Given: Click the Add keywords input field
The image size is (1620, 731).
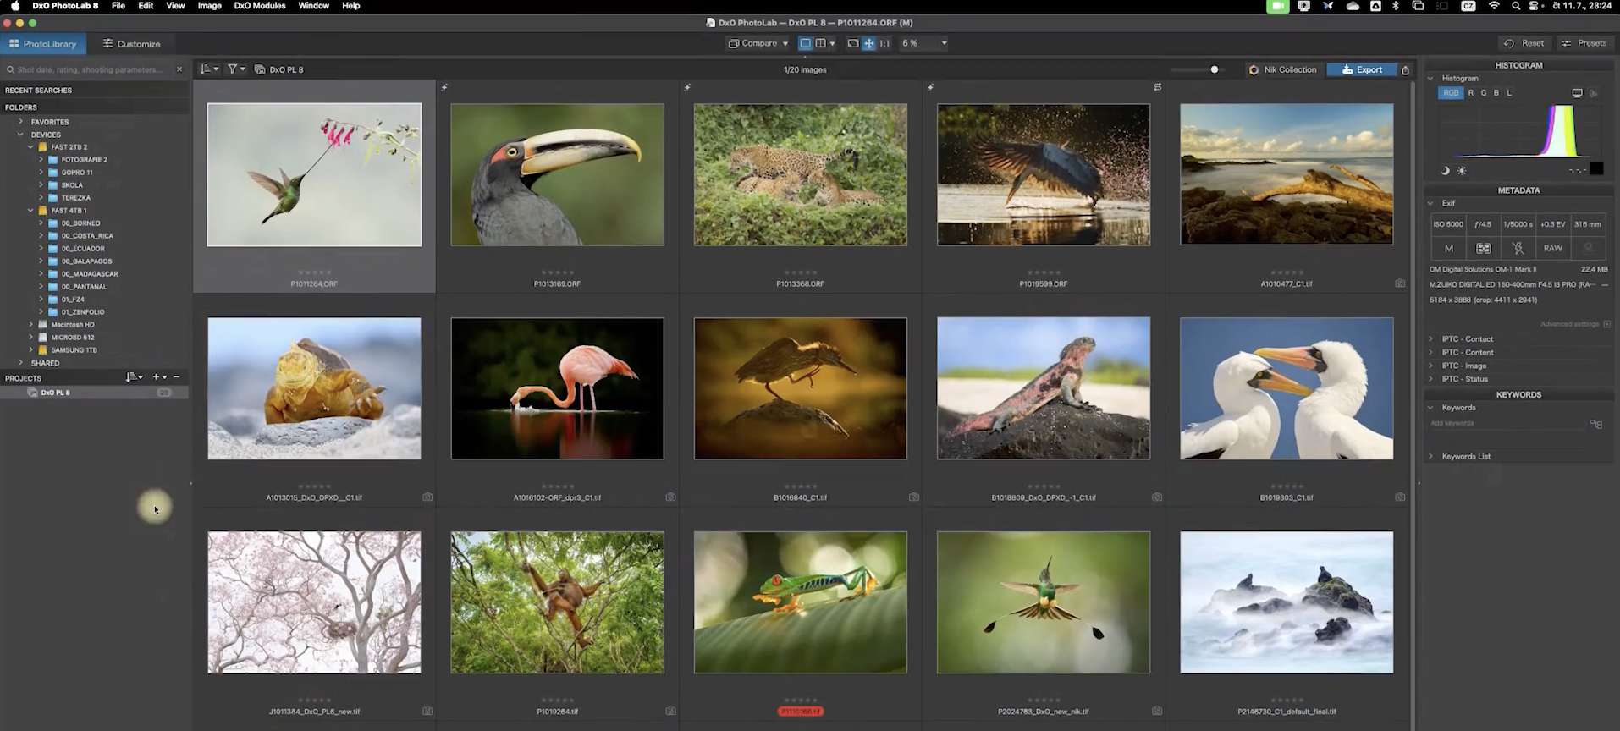Looking at the screenshot, I should (x=1507, y=423).
